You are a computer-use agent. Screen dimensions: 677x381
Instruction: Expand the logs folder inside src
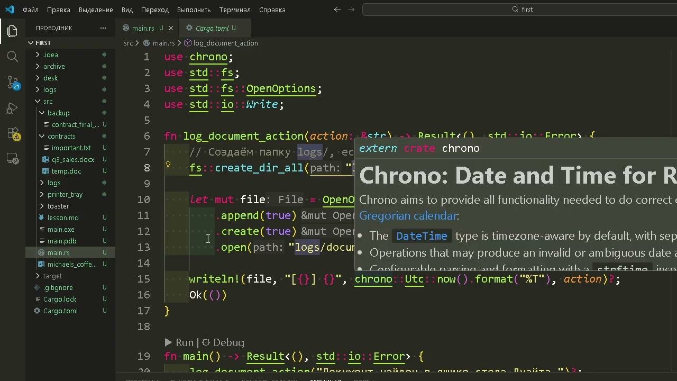coord(42,183)
